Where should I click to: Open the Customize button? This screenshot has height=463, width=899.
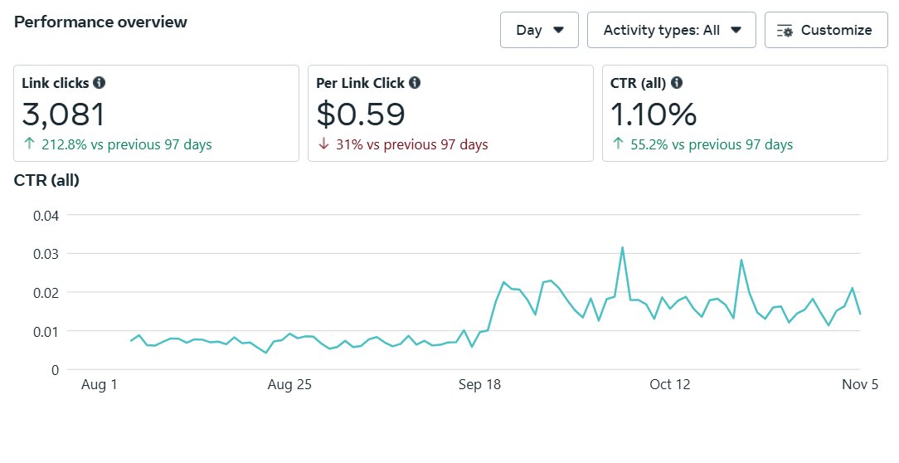click(x=826, y=30)
